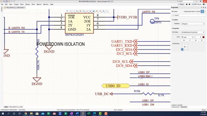Click the Editor tab at the bottom
The width and height of the screenshot is (207, 116).
point(6,107)
